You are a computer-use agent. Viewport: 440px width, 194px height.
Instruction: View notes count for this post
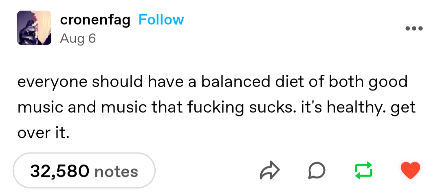pos(84,171)
